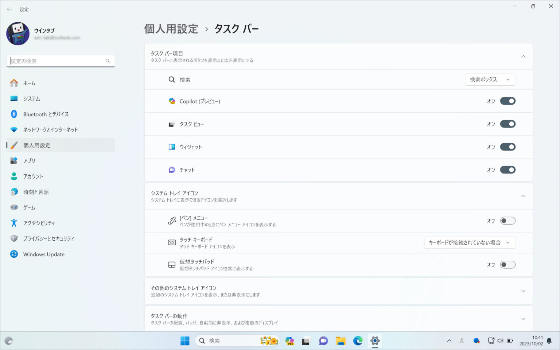Click the back arrow in Settings
Screen dimensions: 560x350
[9, 9]
